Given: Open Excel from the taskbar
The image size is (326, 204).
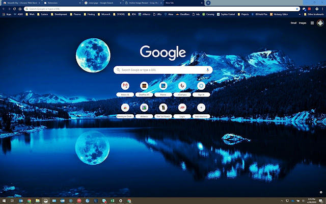Looking at the screenshot, I should (112, 201).
